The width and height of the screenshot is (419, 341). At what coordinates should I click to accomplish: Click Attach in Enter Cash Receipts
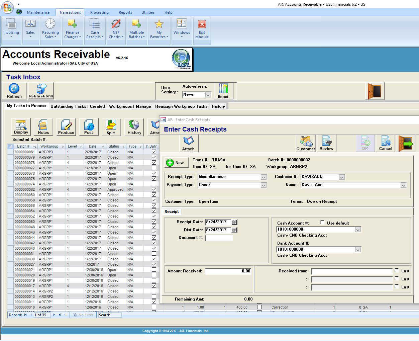click(188, 143)
